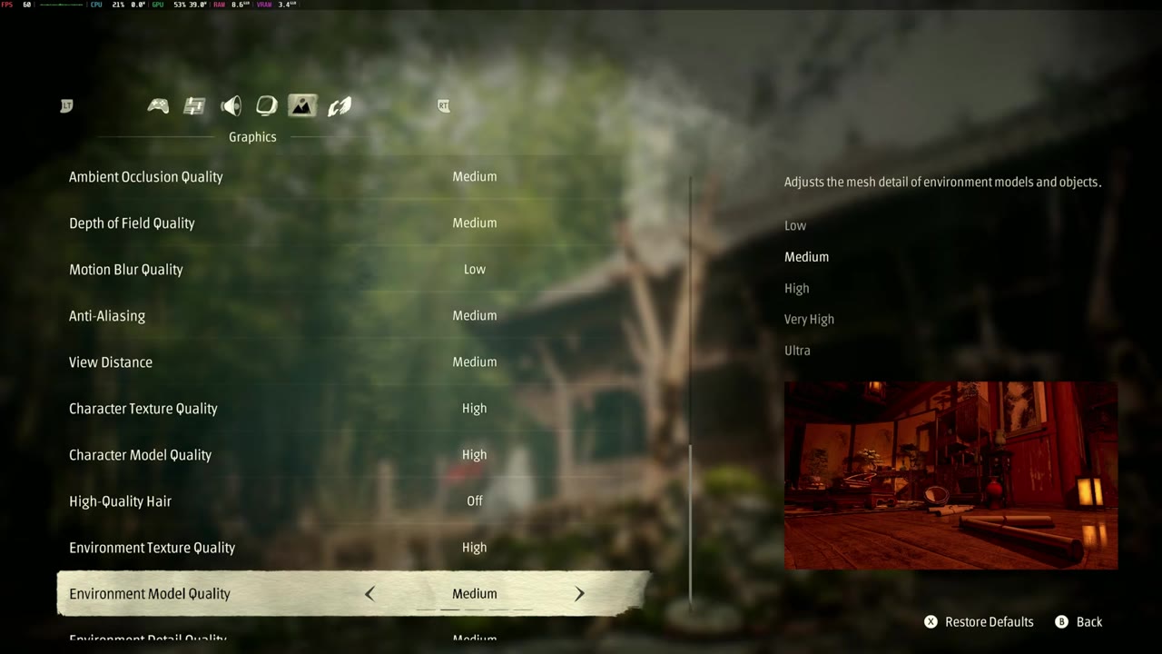
Task: Click the settings list vertical scrollbar
Action: pyautogui.click(x=691, y=392)
